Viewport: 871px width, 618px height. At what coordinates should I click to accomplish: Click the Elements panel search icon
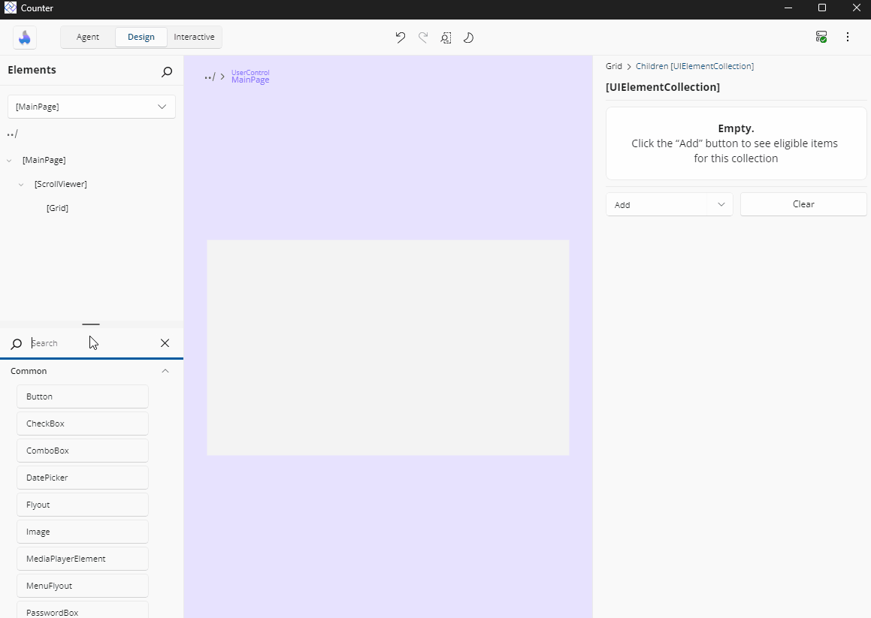(166, 72)
